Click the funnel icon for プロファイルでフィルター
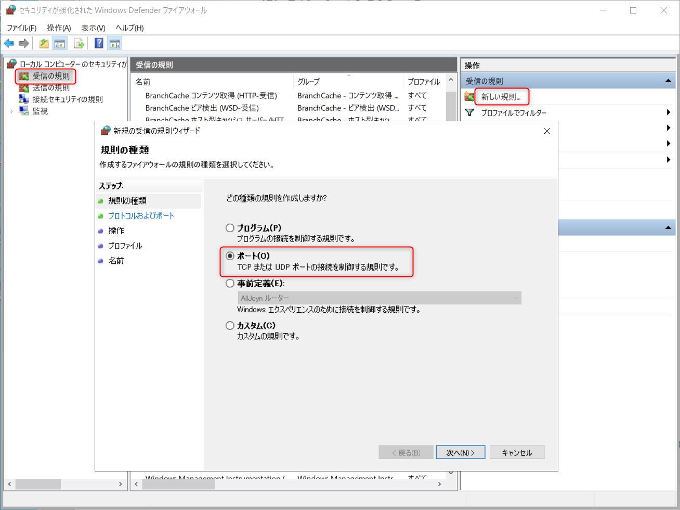 point(469,112)
